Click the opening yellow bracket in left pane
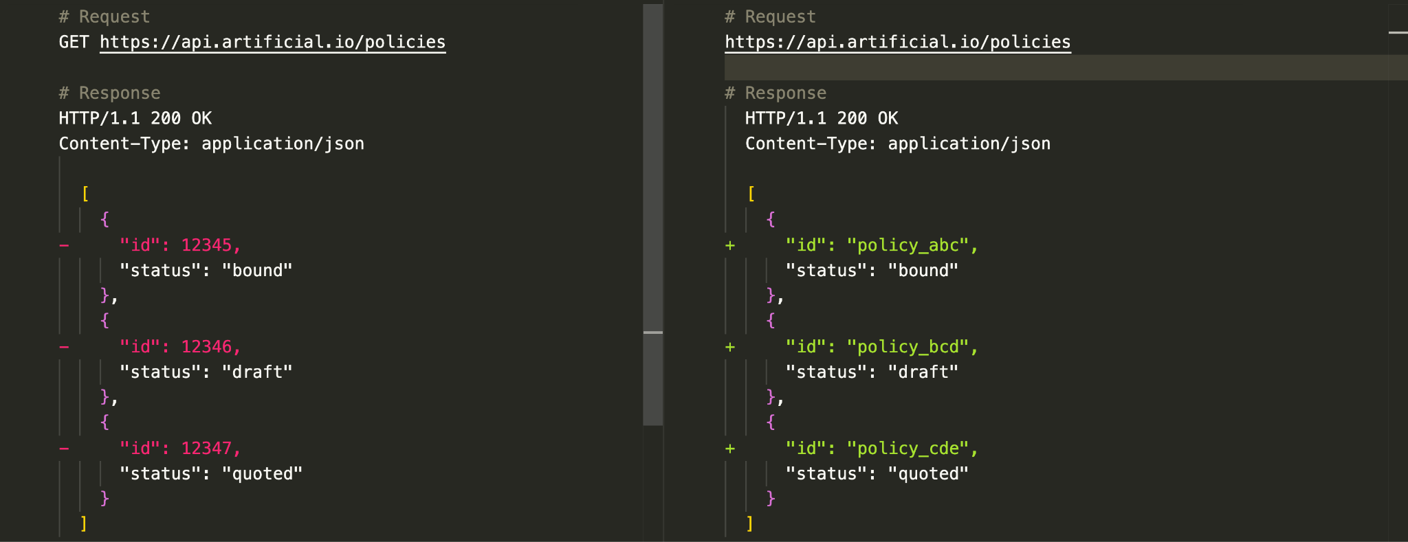The width and height of the screenshot is (1408, 542). pyautogui.click(x=85, y=194)
